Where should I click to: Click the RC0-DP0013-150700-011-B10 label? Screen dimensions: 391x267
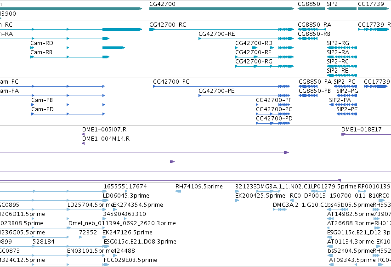coord(334,196)
